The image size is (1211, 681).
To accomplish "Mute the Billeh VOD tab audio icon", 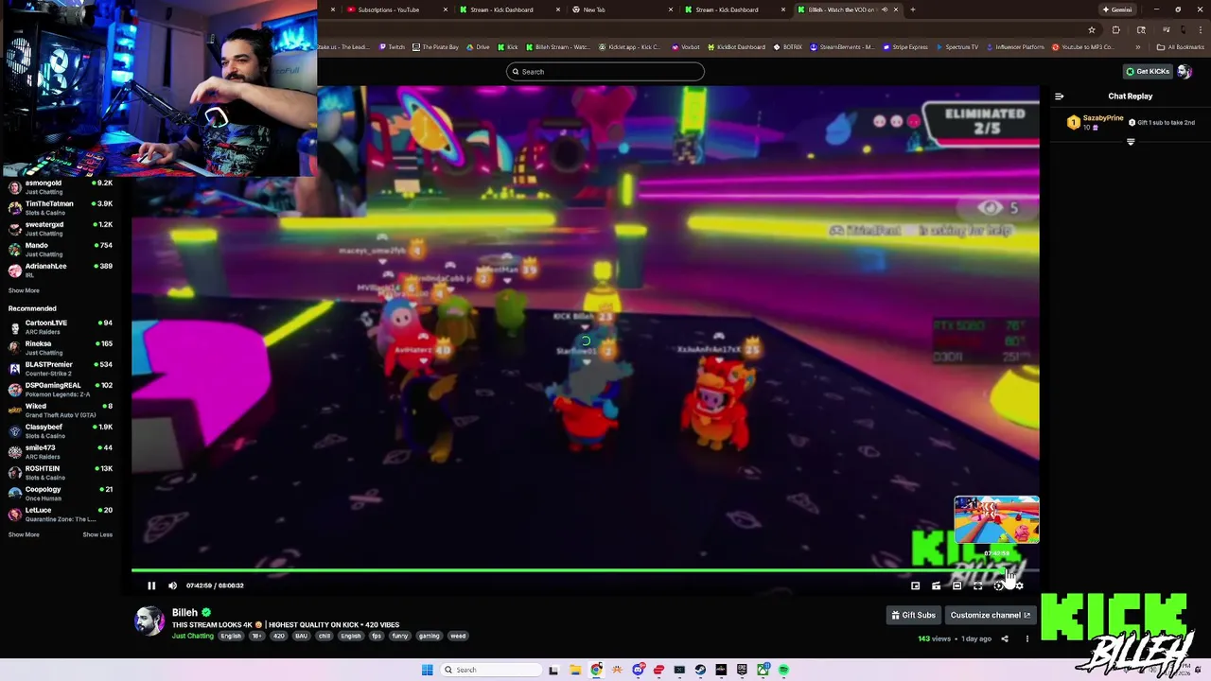I will (x=884, y=9).
